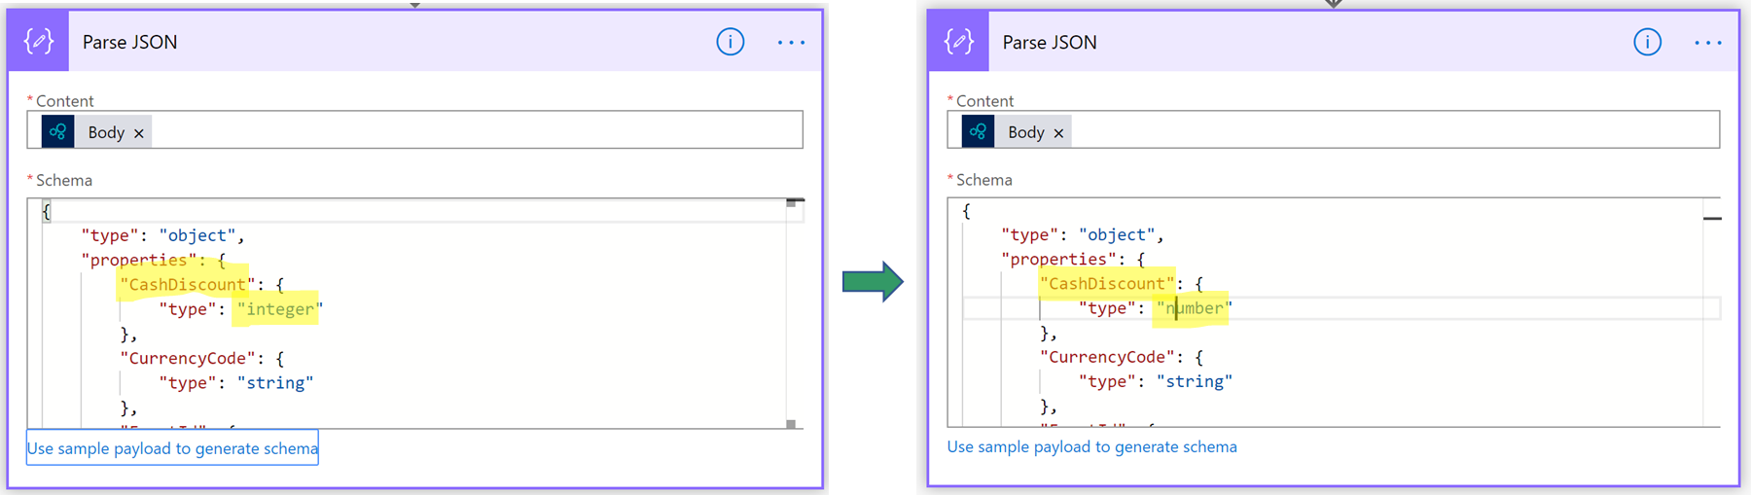Viewport: 1751px width, 495px height.
Task: Click "string" value in right schema
Action: tap(1195, 382)
